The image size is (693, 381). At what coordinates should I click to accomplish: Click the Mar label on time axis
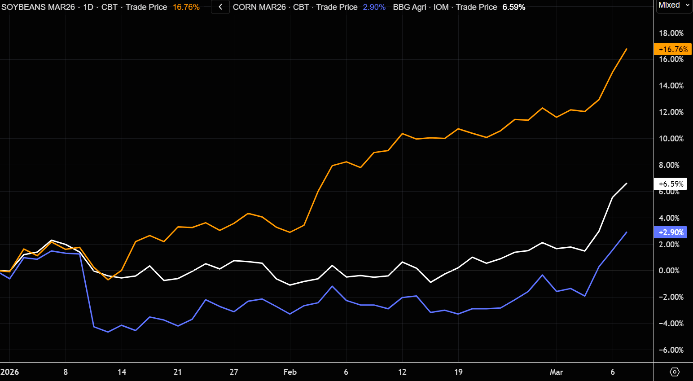tap(556, 372)
